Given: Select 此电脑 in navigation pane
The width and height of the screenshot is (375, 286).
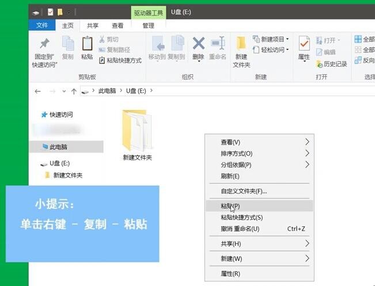Looking at the screenshot, I should pos(58,147).
